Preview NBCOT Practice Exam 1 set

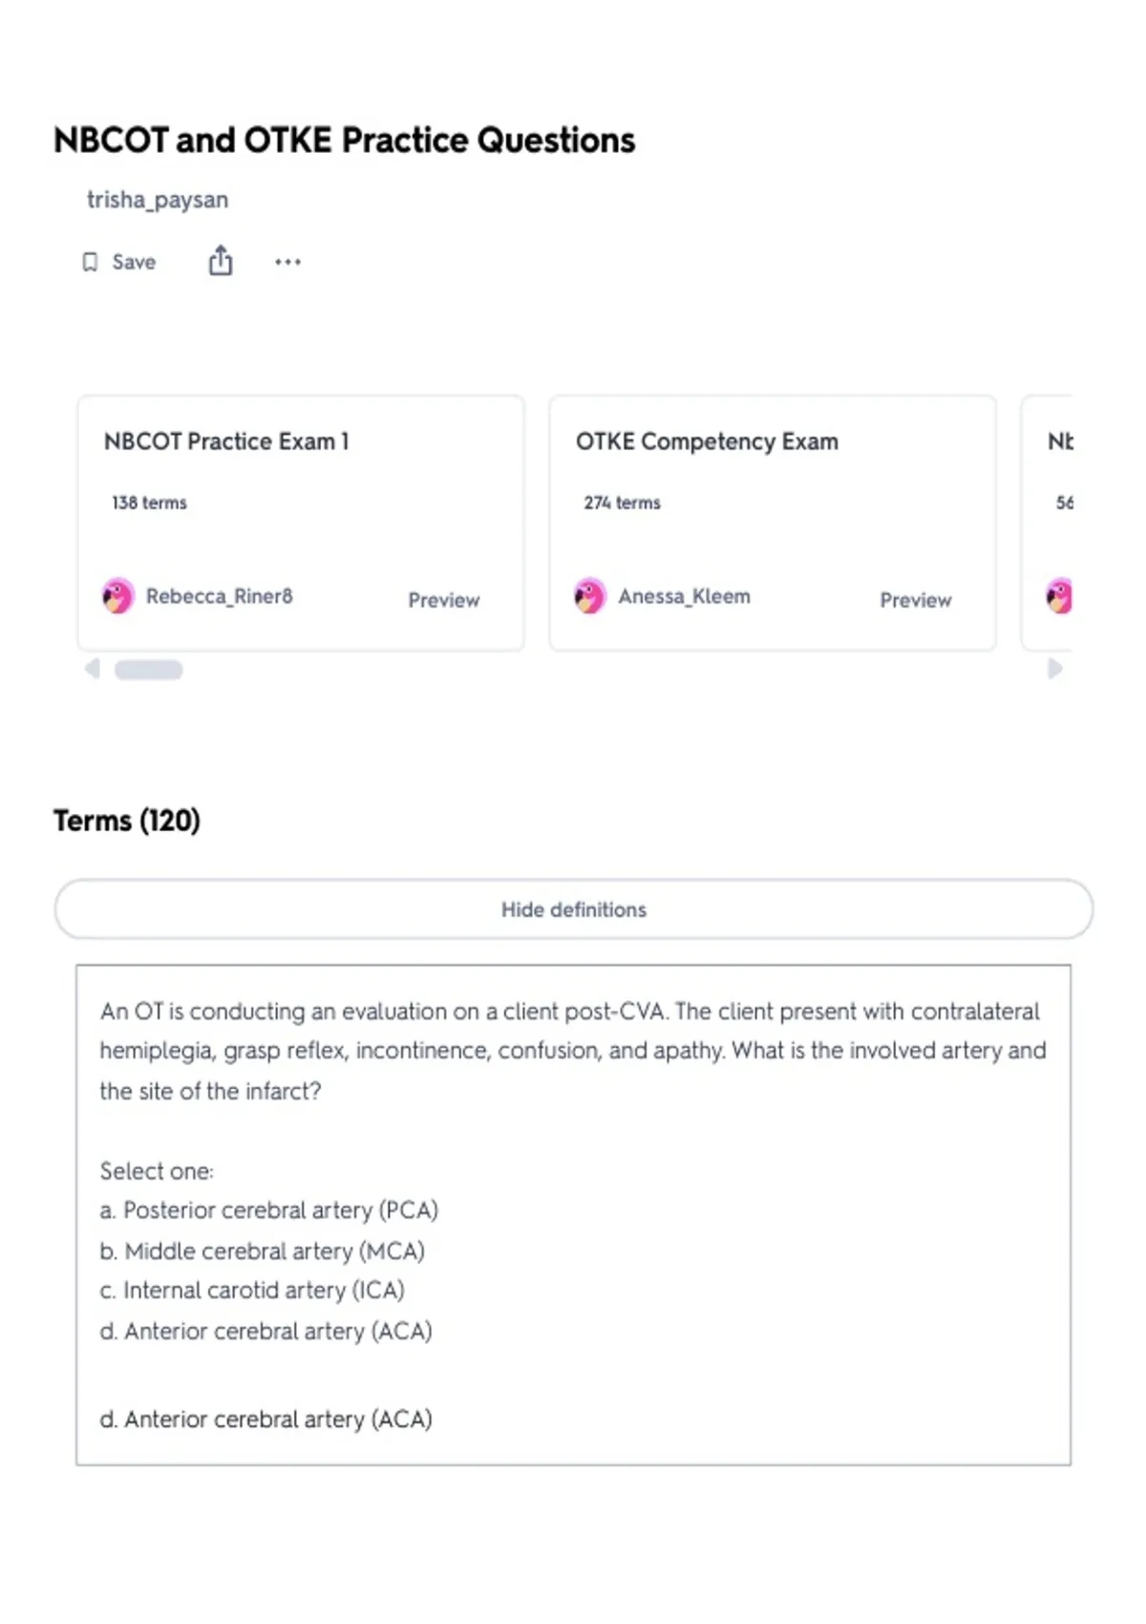point(444,600)
